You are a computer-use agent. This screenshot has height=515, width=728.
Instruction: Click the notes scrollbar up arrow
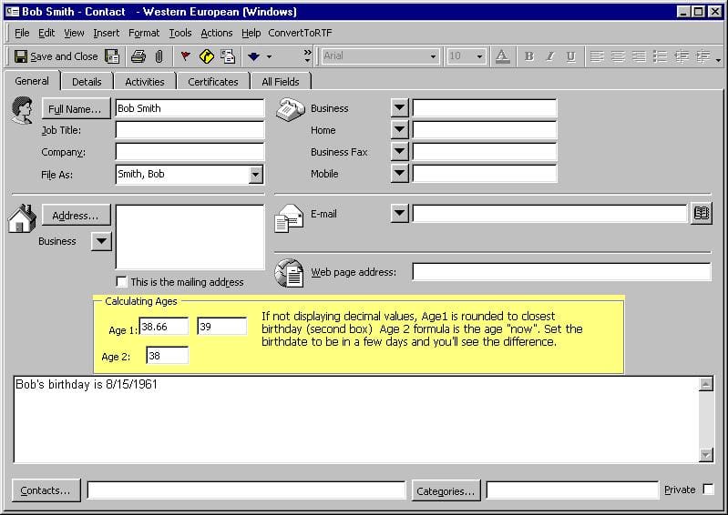tap(706, 384)
